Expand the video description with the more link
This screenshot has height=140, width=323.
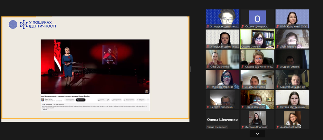[45, 109]
